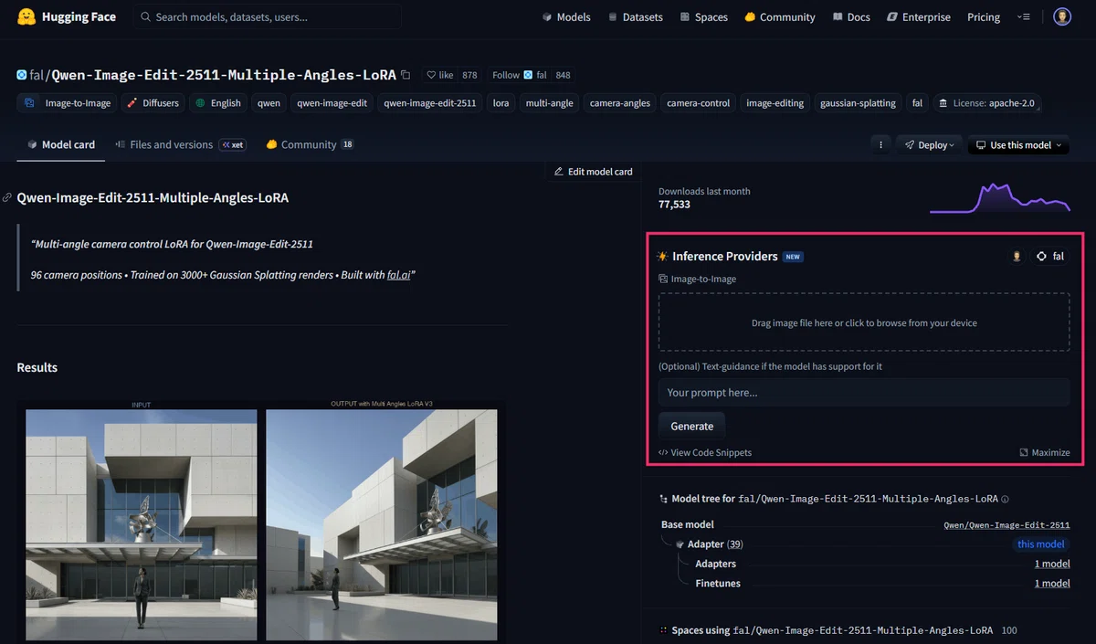Expand the Deploy dropdown

(x=930, y=144)
